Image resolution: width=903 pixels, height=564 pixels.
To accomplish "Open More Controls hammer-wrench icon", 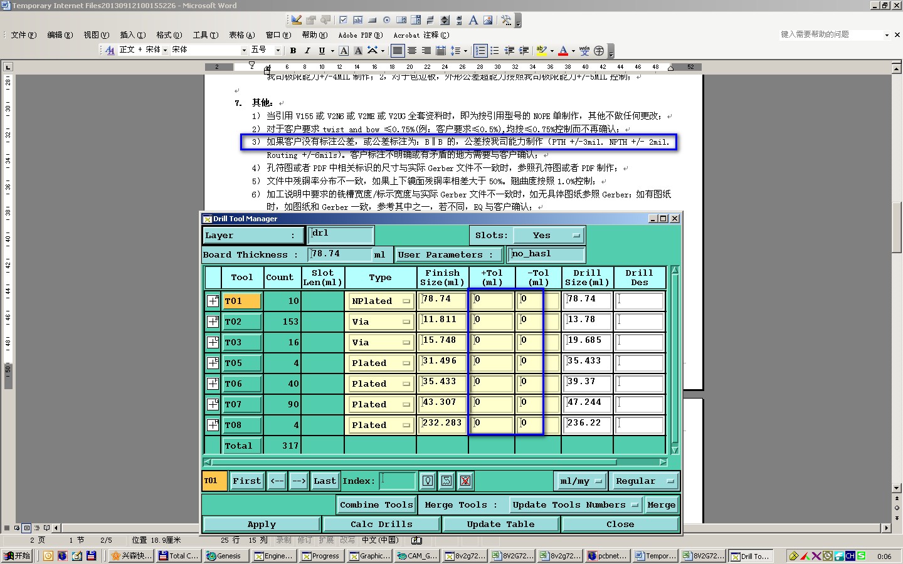I will [506, 20].
